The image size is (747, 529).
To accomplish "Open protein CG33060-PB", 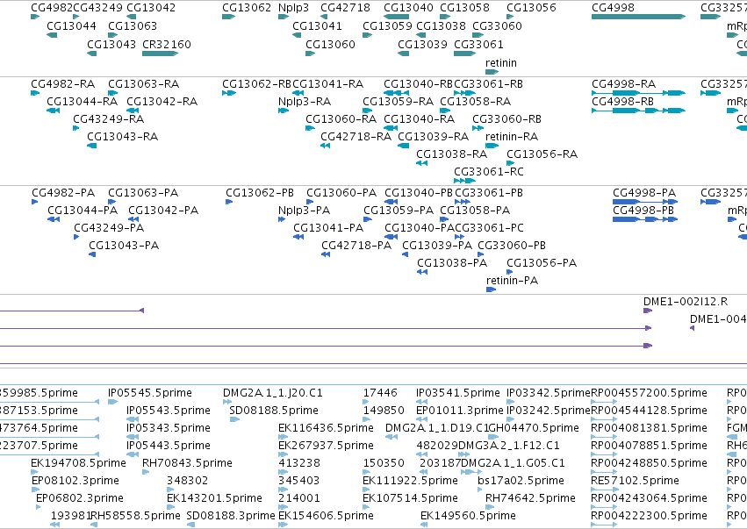I will tap(512, 246).
